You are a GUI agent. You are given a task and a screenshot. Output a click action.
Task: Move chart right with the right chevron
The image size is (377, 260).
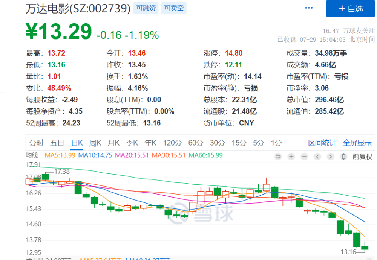pos(331,157)
